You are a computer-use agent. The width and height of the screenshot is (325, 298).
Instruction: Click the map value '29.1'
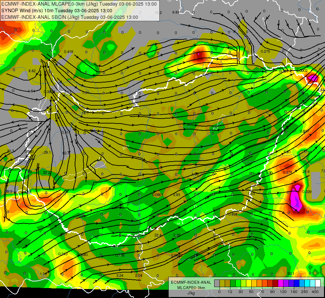(x=47, y=152)
